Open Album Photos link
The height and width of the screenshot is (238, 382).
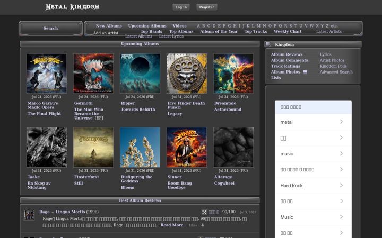285,72
